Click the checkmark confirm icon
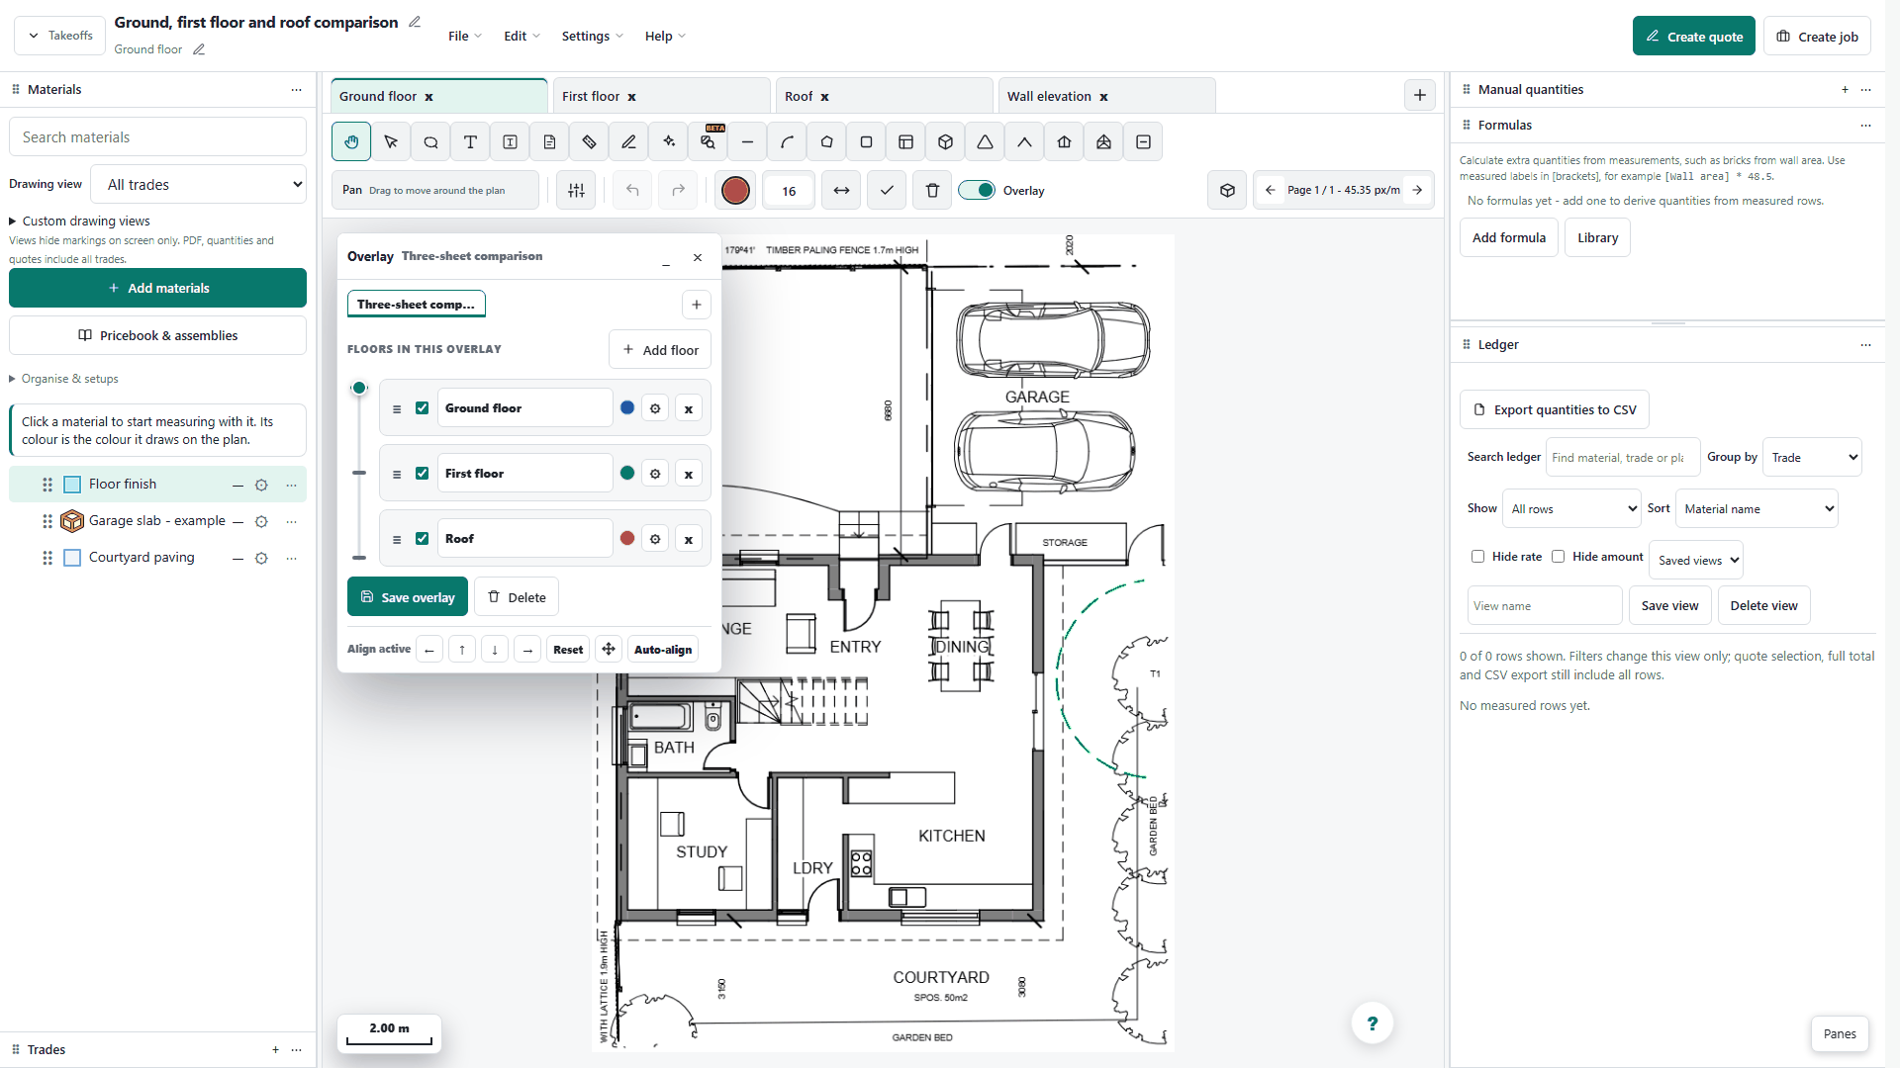The image size is (1900, 1068). coord(887,191)
